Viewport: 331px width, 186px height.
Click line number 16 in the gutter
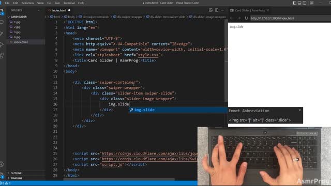[55, 104]
